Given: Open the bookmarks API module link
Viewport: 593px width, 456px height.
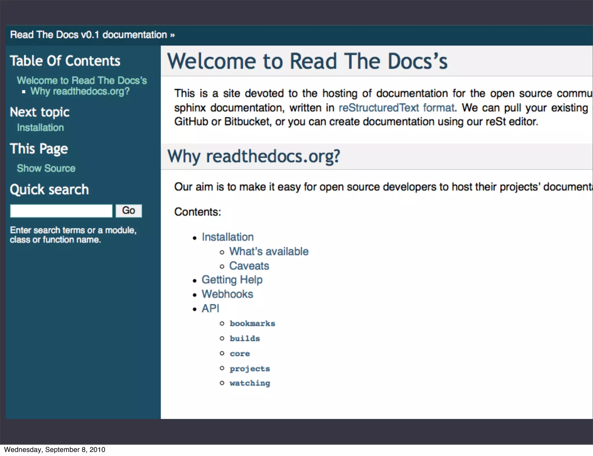Looking at the screenshot, I should coord(252,323).
